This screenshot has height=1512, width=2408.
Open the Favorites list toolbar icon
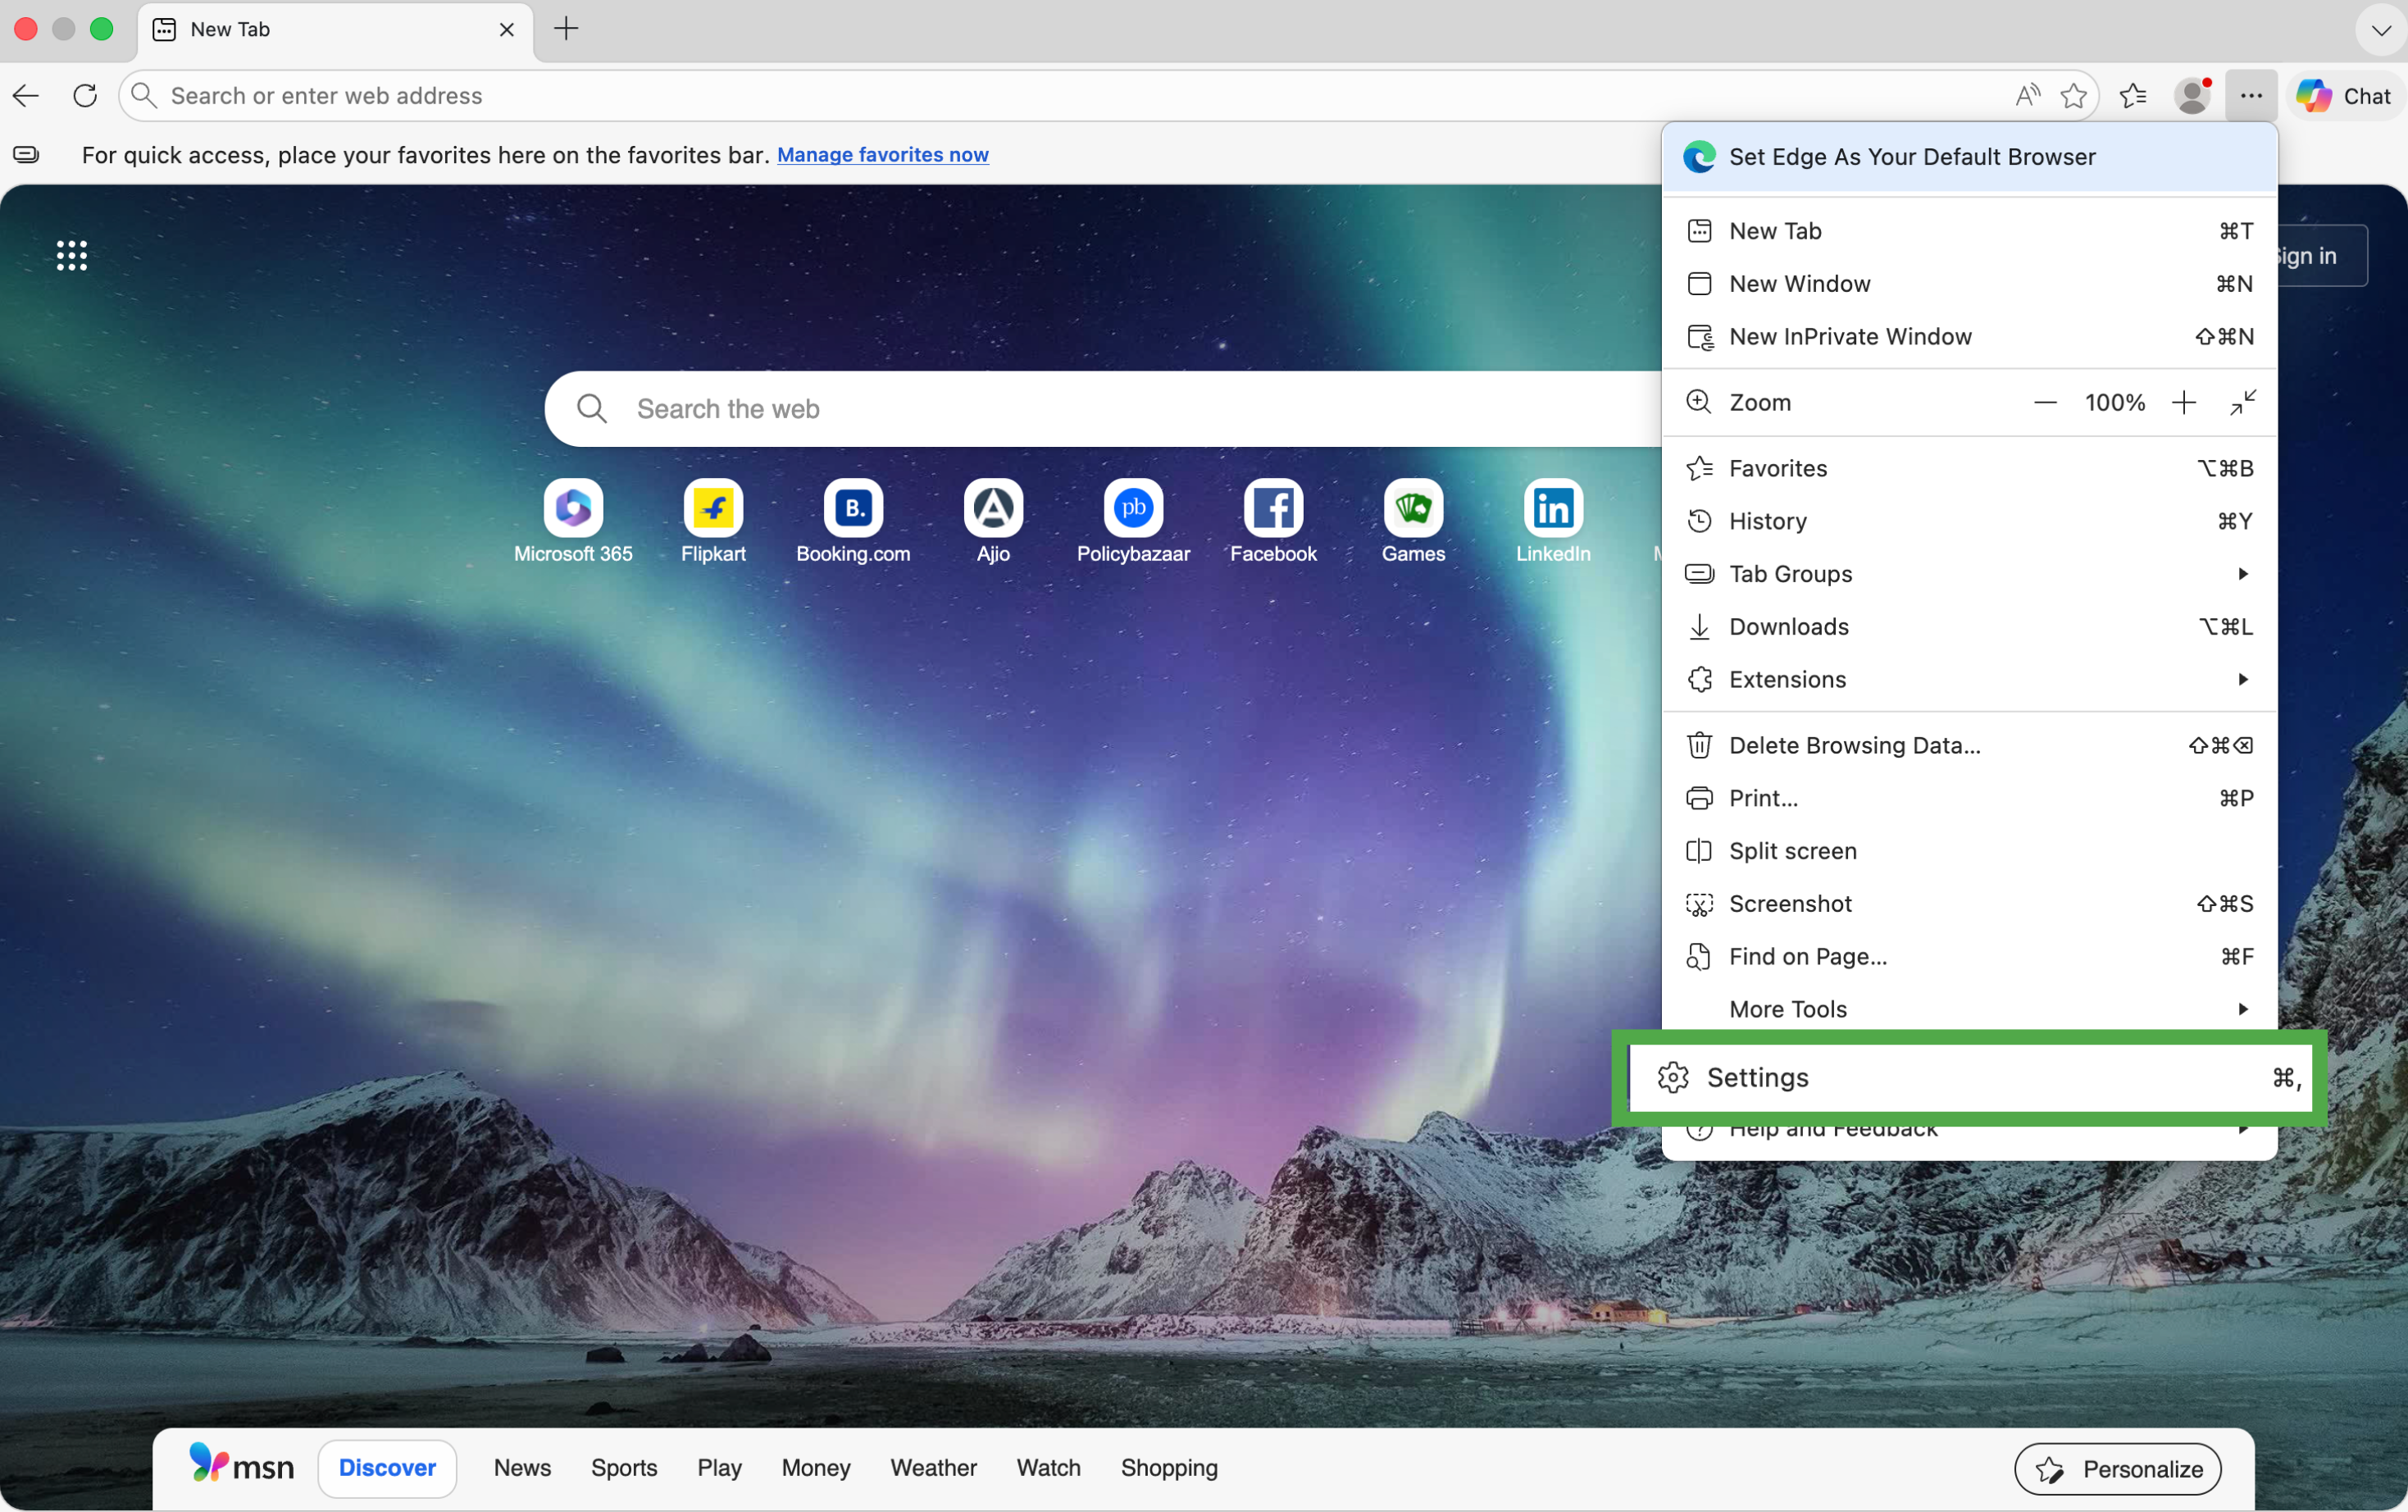point(2133,96)
